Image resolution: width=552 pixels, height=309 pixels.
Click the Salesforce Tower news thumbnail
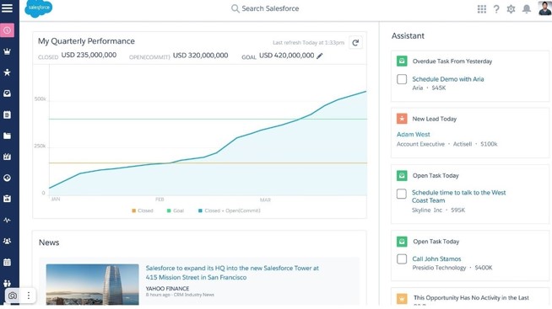pyautogui.click(x=92, y=285)
